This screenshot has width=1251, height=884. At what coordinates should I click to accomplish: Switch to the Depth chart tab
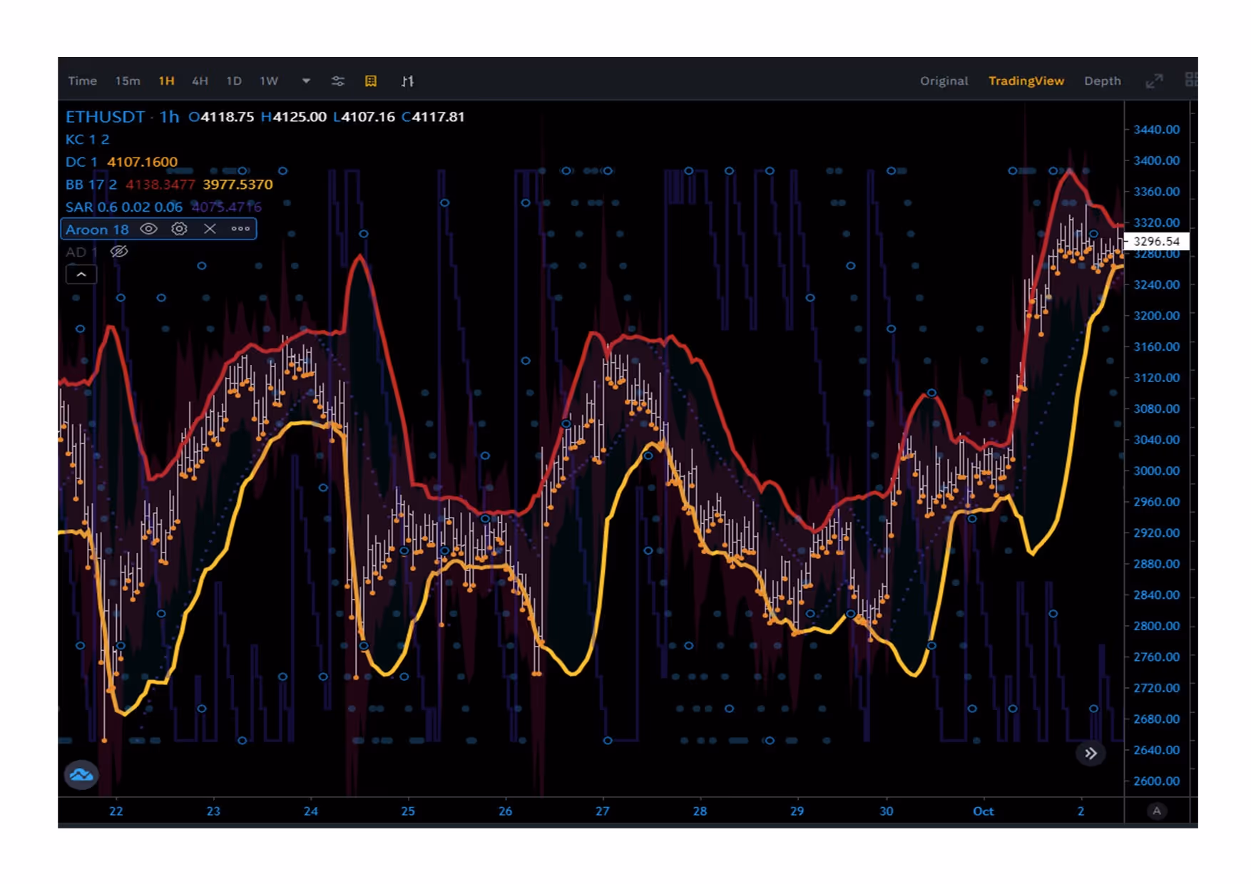1102,81
